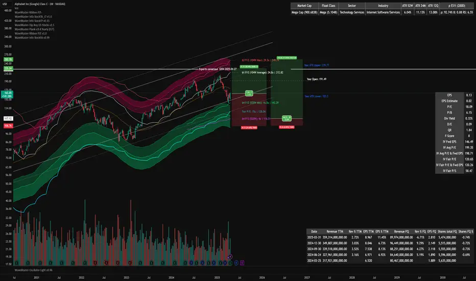Click the EPS TTM column header
This screenshot has height=281, width=476.
pyautogui.click(x=369, y=231)
